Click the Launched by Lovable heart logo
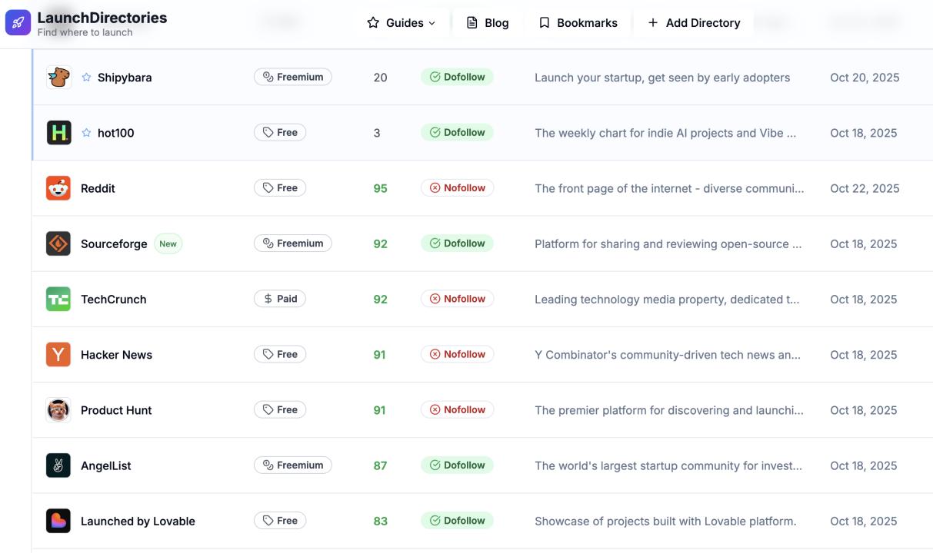This screenshot has height=553, width=933. pos(58,521)
